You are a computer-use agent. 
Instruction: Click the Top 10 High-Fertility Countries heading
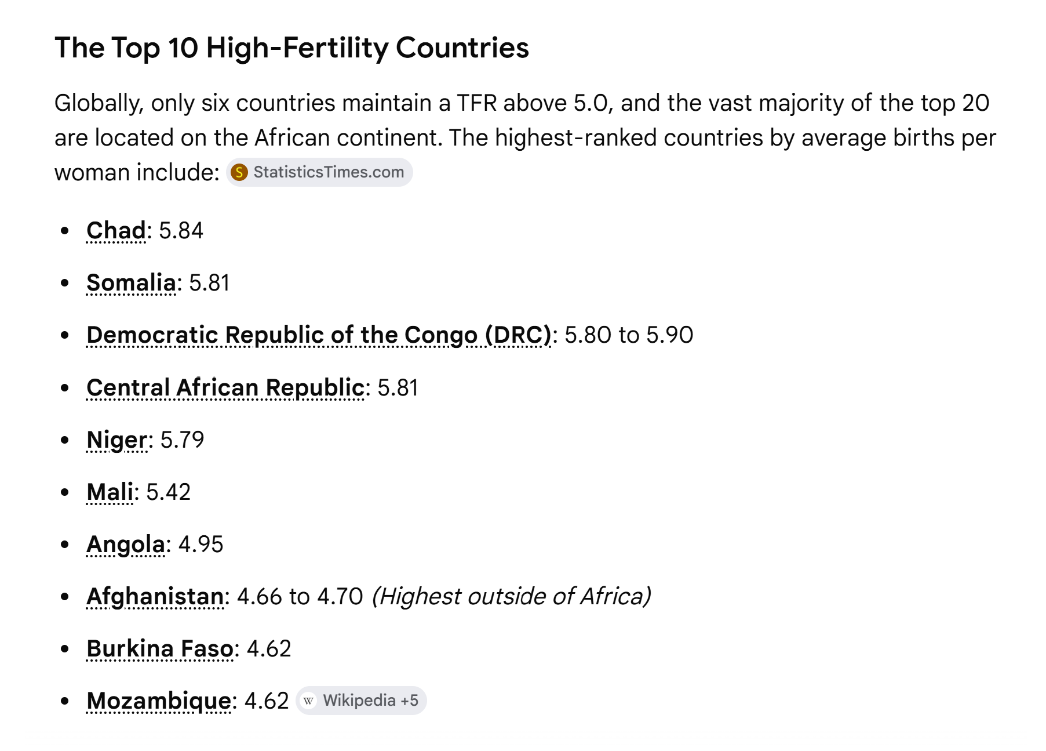click(x=291, y=48)
